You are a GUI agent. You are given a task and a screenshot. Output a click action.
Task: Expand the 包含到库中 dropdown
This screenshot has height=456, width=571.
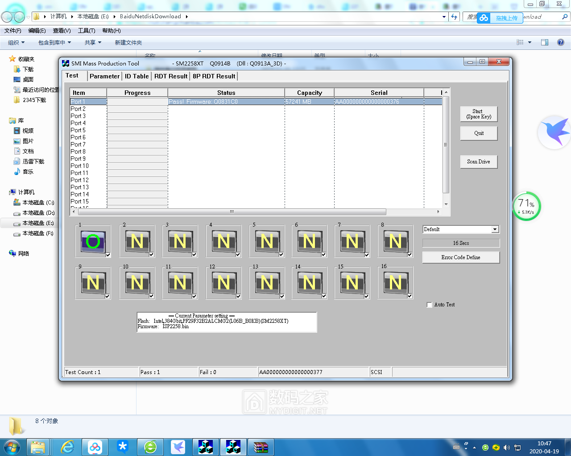pyautogui.click(x=55, y=43)
